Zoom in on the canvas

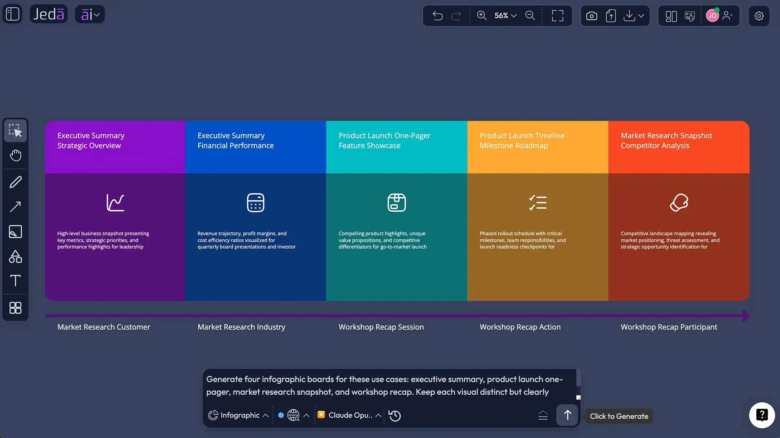click(x=482, y=15)
